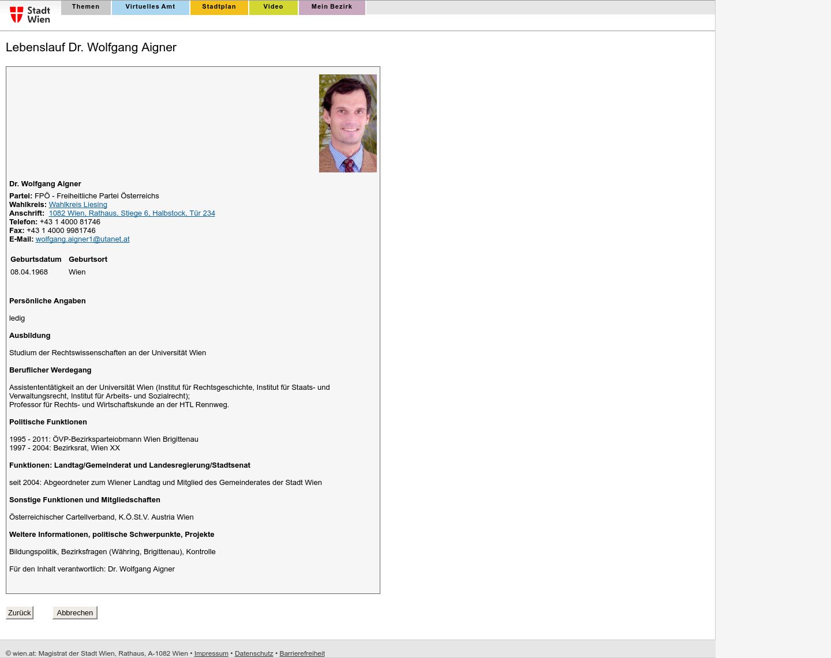
Task: Click the Österreichischer Cartellverband line
Action: (102, 517)
